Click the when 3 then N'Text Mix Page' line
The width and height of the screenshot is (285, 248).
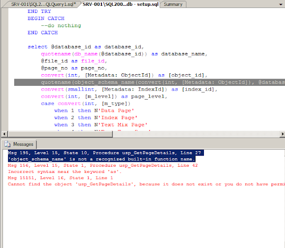(101, 124)
